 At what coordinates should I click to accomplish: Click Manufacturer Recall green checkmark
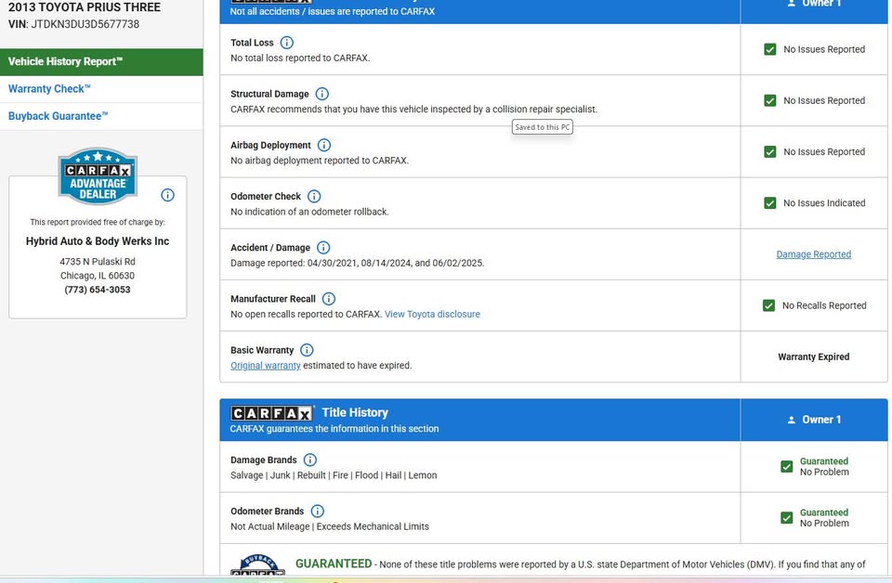[768, 305]
